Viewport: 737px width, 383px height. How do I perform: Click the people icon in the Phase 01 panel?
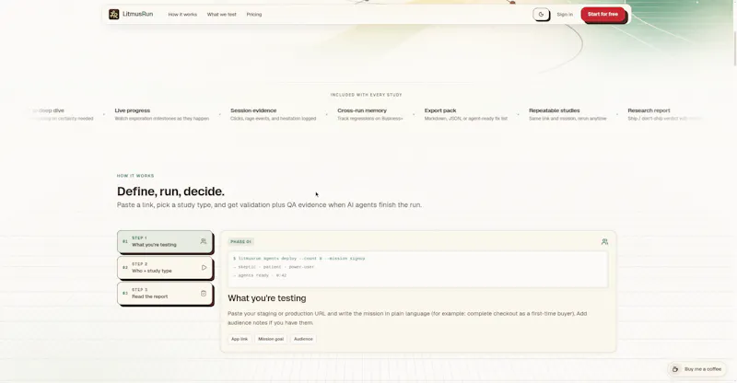604,241
